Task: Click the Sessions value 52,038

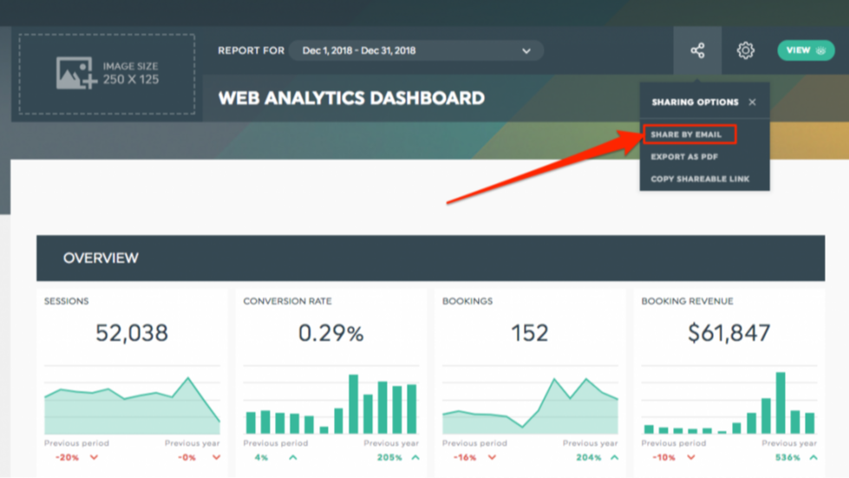Action: click(x=132, y=333)
